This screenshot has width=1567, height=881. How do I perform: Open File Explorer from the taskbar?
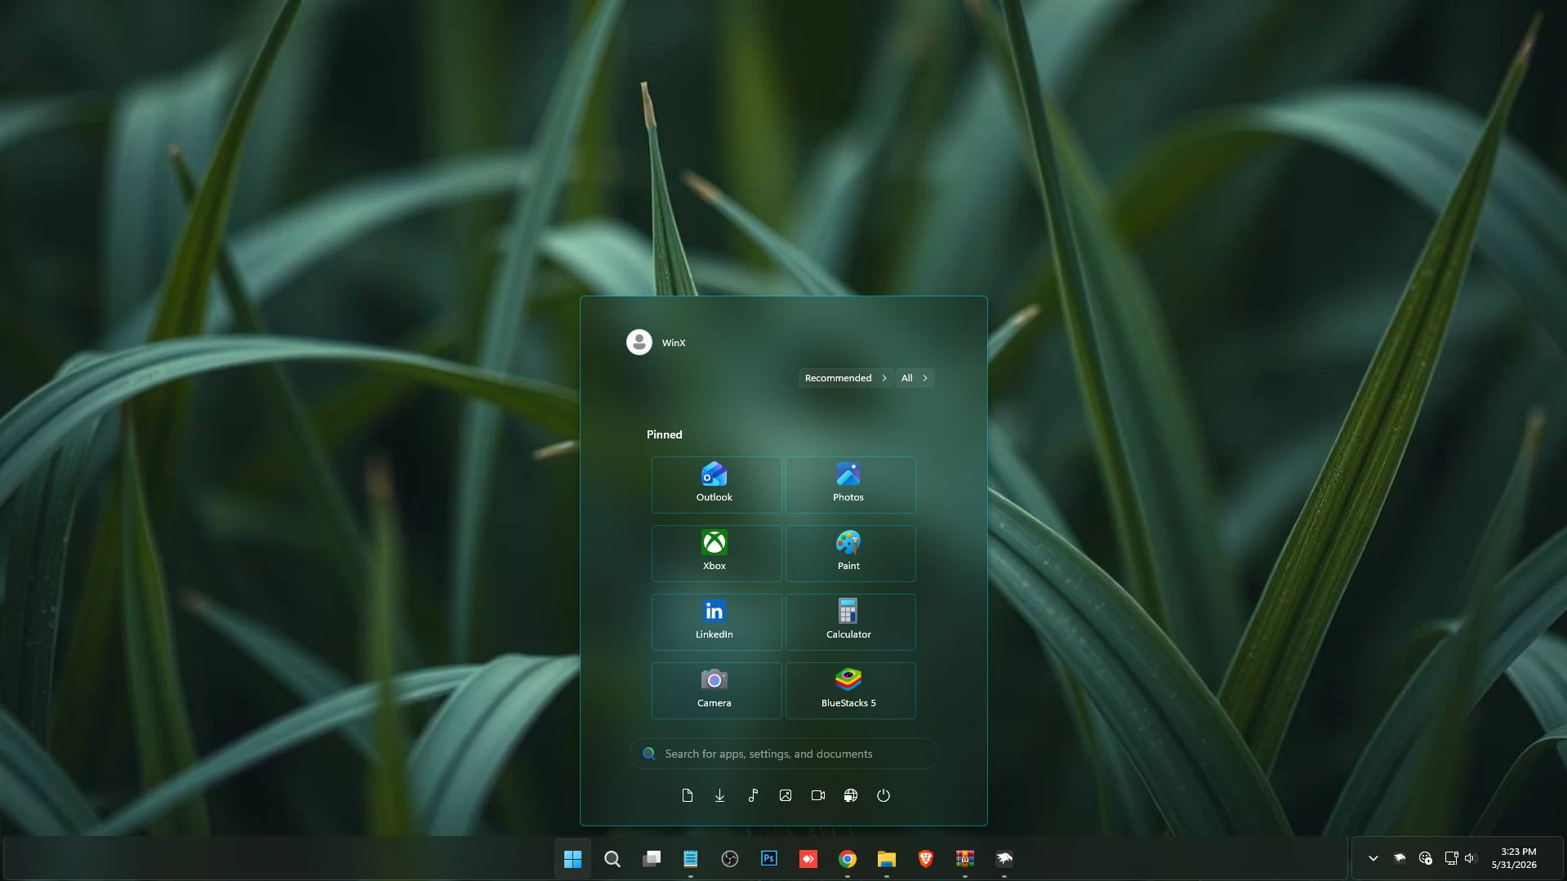887,859
